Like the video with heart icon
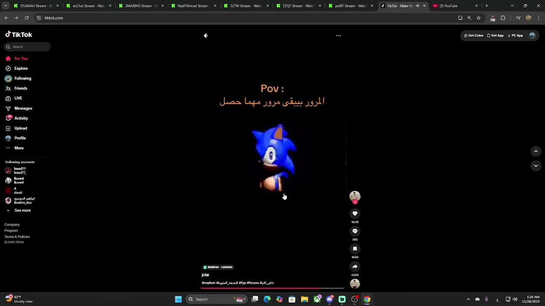 (355, 213)
